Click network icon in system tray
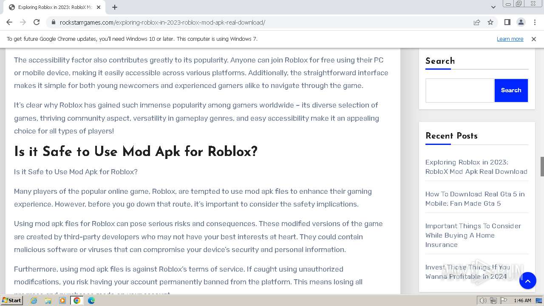The width and height of the screenshot is (544, 306). coord(493,300)
